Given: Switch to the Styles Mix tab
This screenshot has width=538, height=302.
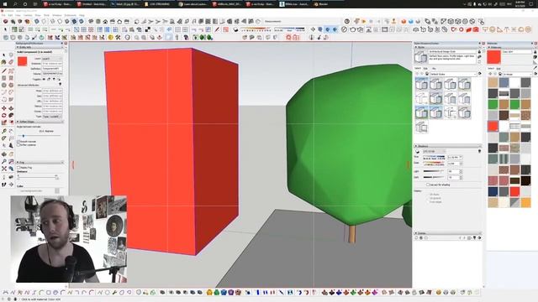Looking at the screenshot, I should click(x=434, y=69).
